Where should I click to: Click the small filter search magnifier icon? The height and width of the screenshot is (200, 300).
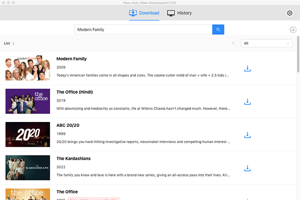tap(234, 43)
